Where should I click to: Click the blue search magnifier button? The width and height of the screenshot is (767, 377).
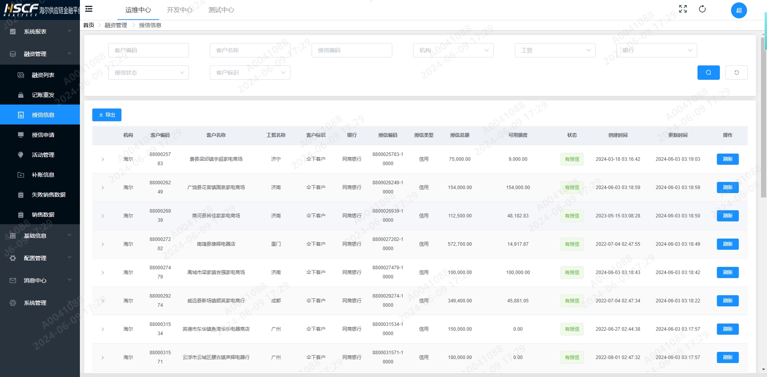click(x=708, y=73)
